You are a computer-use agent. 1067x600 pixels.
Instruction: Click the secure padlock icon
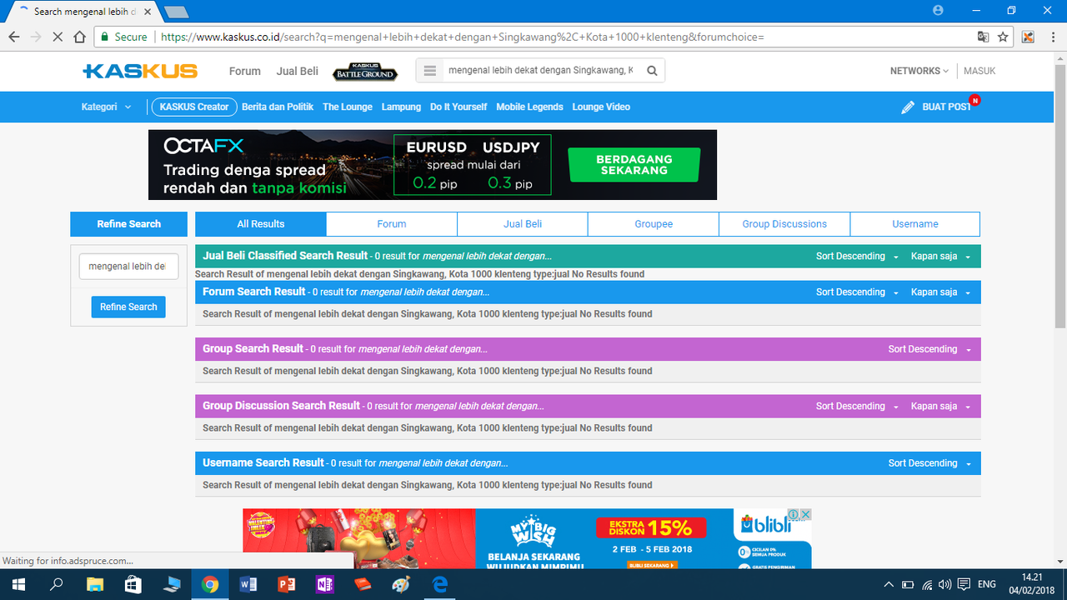(x=104, y=37)
